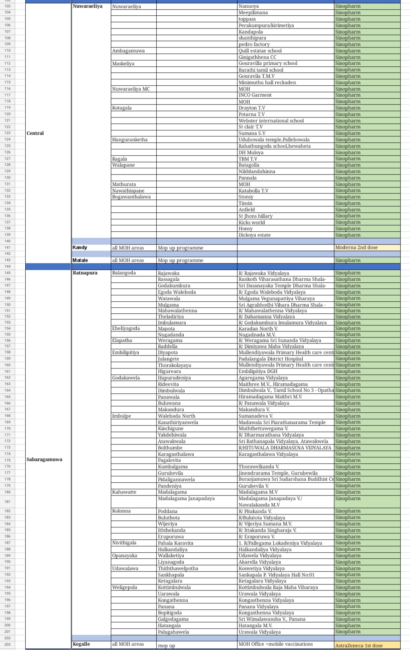Select the 'Eheliyagoda' cell
The width and height of the screenshot is (410, 650).
pos(133,328)
